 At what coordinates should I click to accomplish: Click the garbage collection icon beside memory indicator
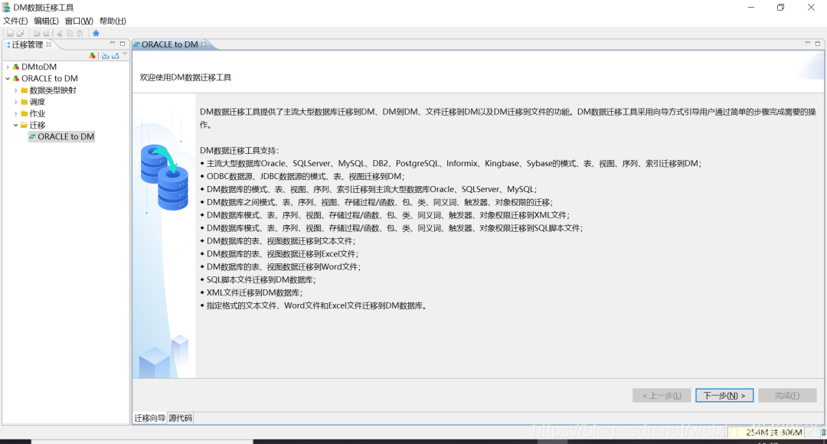coord(823,433)
